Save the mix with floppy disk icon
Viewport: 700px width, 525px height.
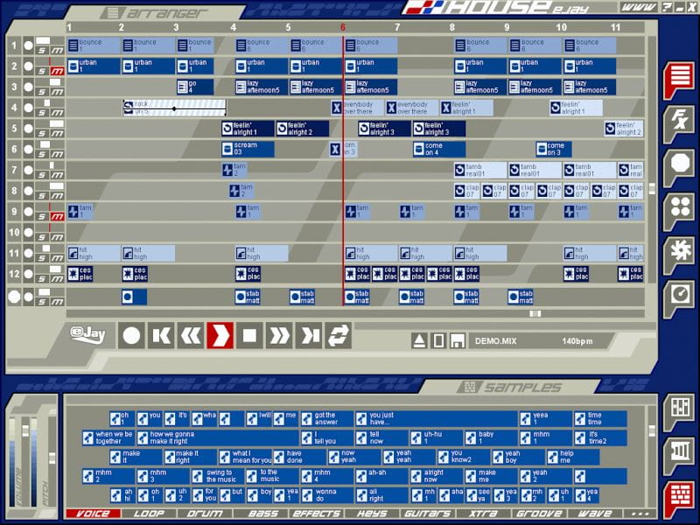pos(457,340)
